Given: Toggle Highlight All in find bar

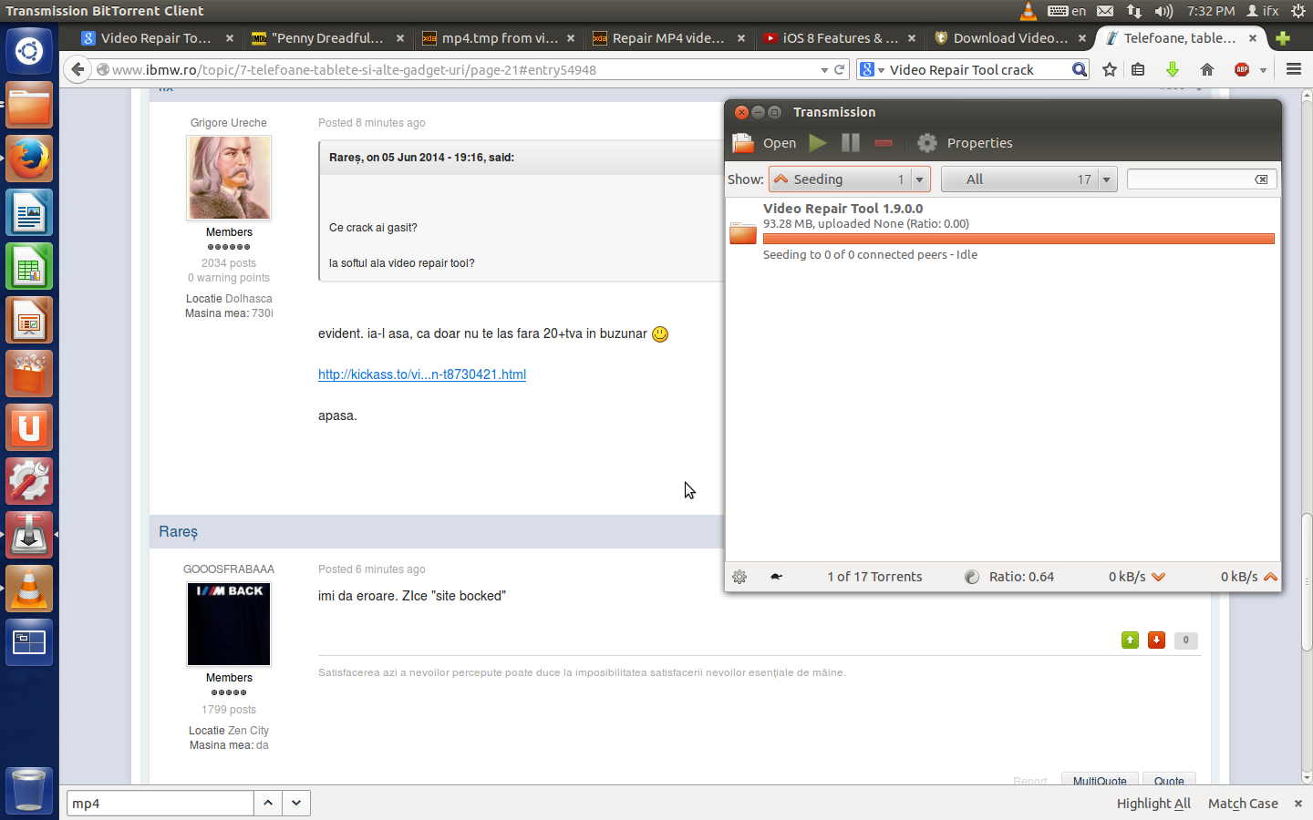Looking at the screenshot, I should pos(1153,804).
